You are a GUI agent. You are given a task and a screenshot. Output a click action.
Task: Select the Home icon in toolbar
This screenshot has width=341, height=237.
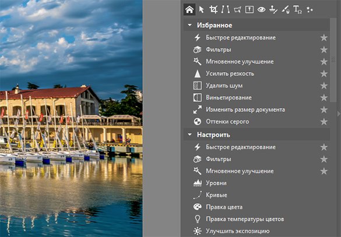[x=189, y=10]
